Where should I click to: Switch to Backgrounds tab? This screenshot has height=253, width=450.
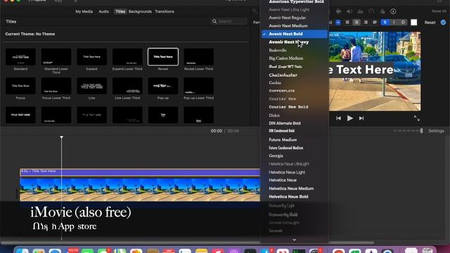[140, 11]
